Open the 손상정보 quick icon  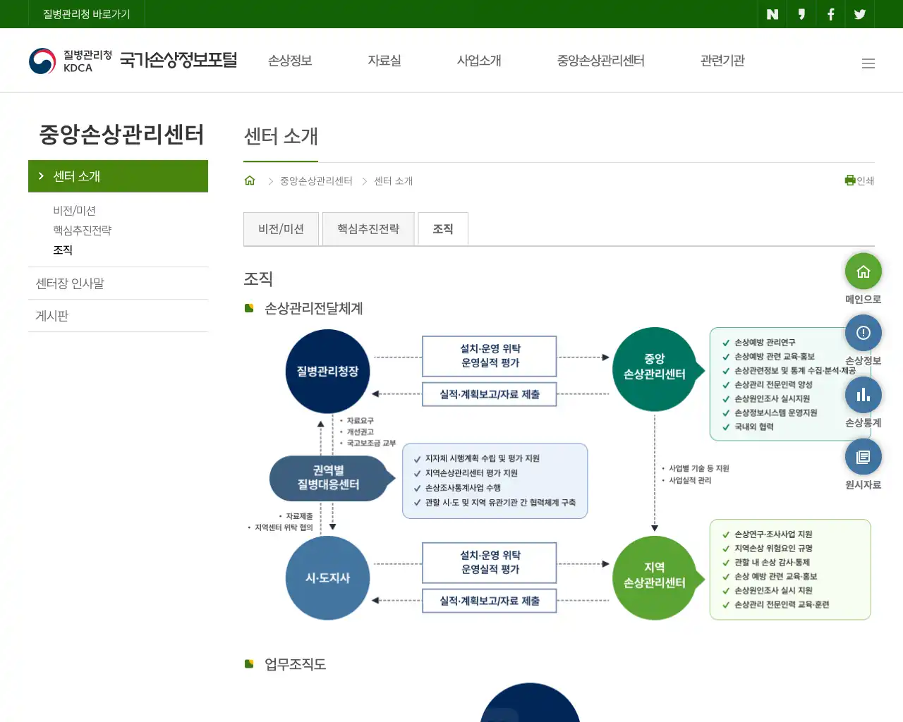click(863, 333)
